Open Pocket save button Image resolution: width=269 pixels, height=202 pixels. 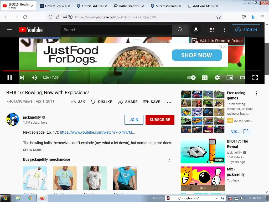(x=244, y=17)
